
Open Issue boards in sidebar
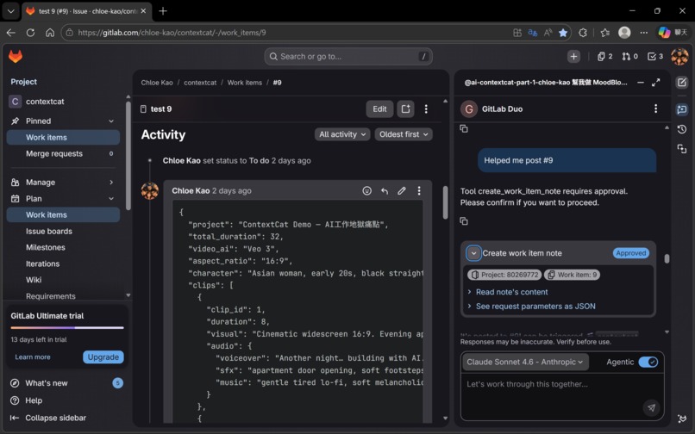[x=63, y=231]
